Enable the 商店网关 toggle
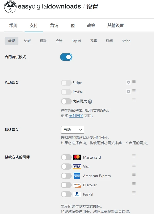 coord(66,101)
